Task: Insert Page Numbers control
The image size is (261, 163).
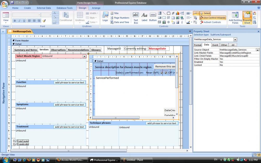Action: (x=120, y=18)
